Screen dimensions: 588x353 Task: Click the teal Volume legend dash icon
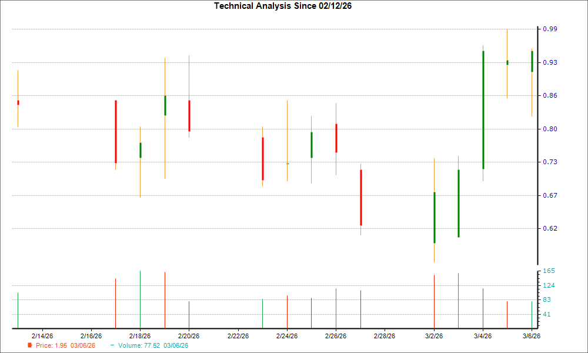tap(112, 345)
